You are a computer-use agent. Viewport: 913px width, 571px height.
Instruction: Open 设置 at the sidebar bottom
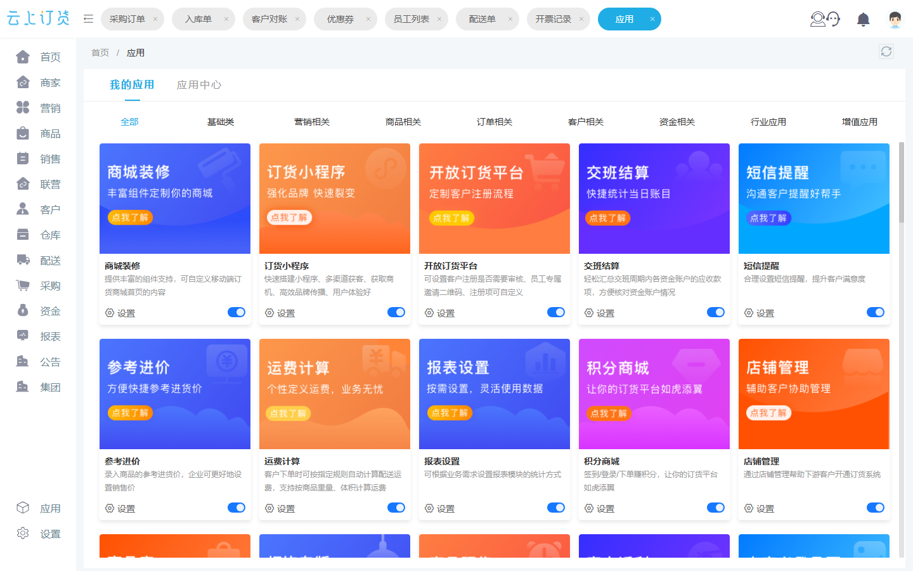tap(38, 534)
